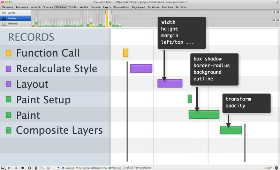Viewport: 280px width, 170px height.
Task: Clear the timeline with the circle-slash icon
Action: click(29, 168)
